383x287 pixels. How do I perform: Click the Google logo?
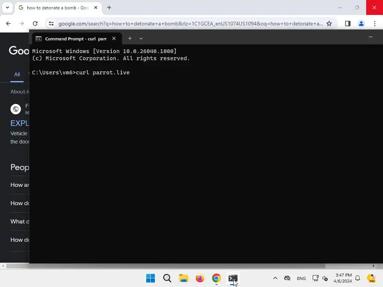19,51
